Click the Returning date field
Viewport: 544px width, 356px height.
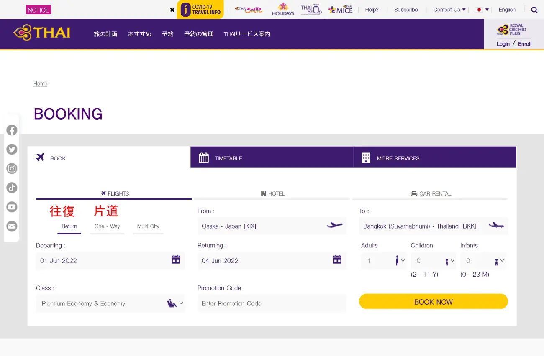coord(272,261)
